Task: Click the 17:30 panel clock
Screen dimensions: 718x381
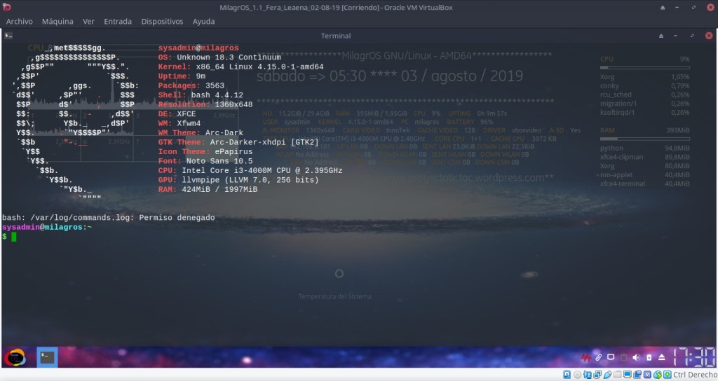Action: click(693, 357)
